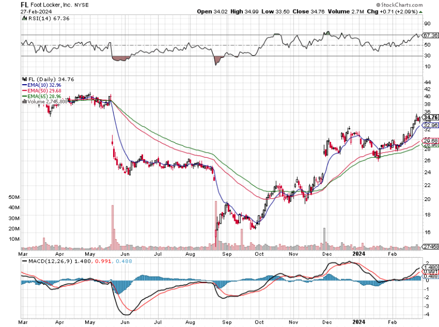The width and height of the screenshot is (439, 327).
Task: Click the 50M volume axis label
Action: click(x=14, y=197)
